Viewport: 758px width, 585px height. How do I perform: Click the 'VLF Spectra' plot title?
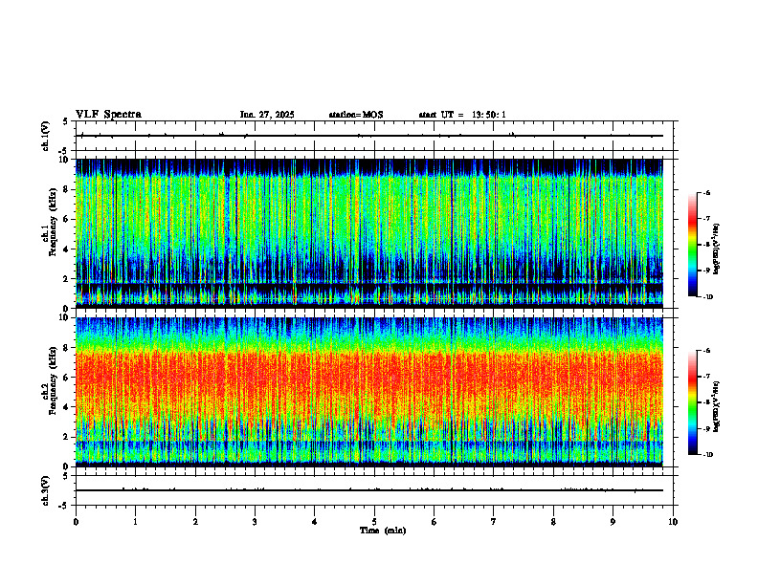pyautogui.click(x=108, y=115)
